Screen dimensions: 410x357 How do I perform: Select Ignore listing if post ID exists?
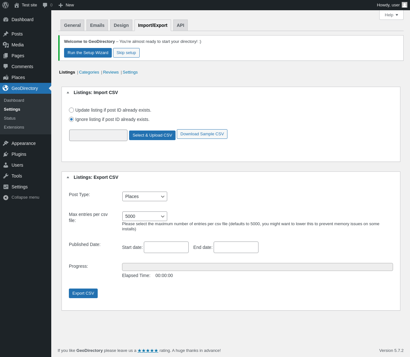(71, 119)
